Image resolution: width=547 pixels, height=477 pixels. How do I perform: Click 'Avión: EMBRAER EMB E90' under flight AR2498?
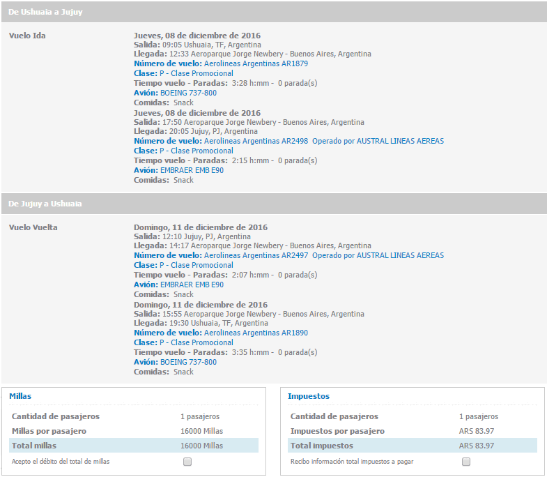pos(178,170)
